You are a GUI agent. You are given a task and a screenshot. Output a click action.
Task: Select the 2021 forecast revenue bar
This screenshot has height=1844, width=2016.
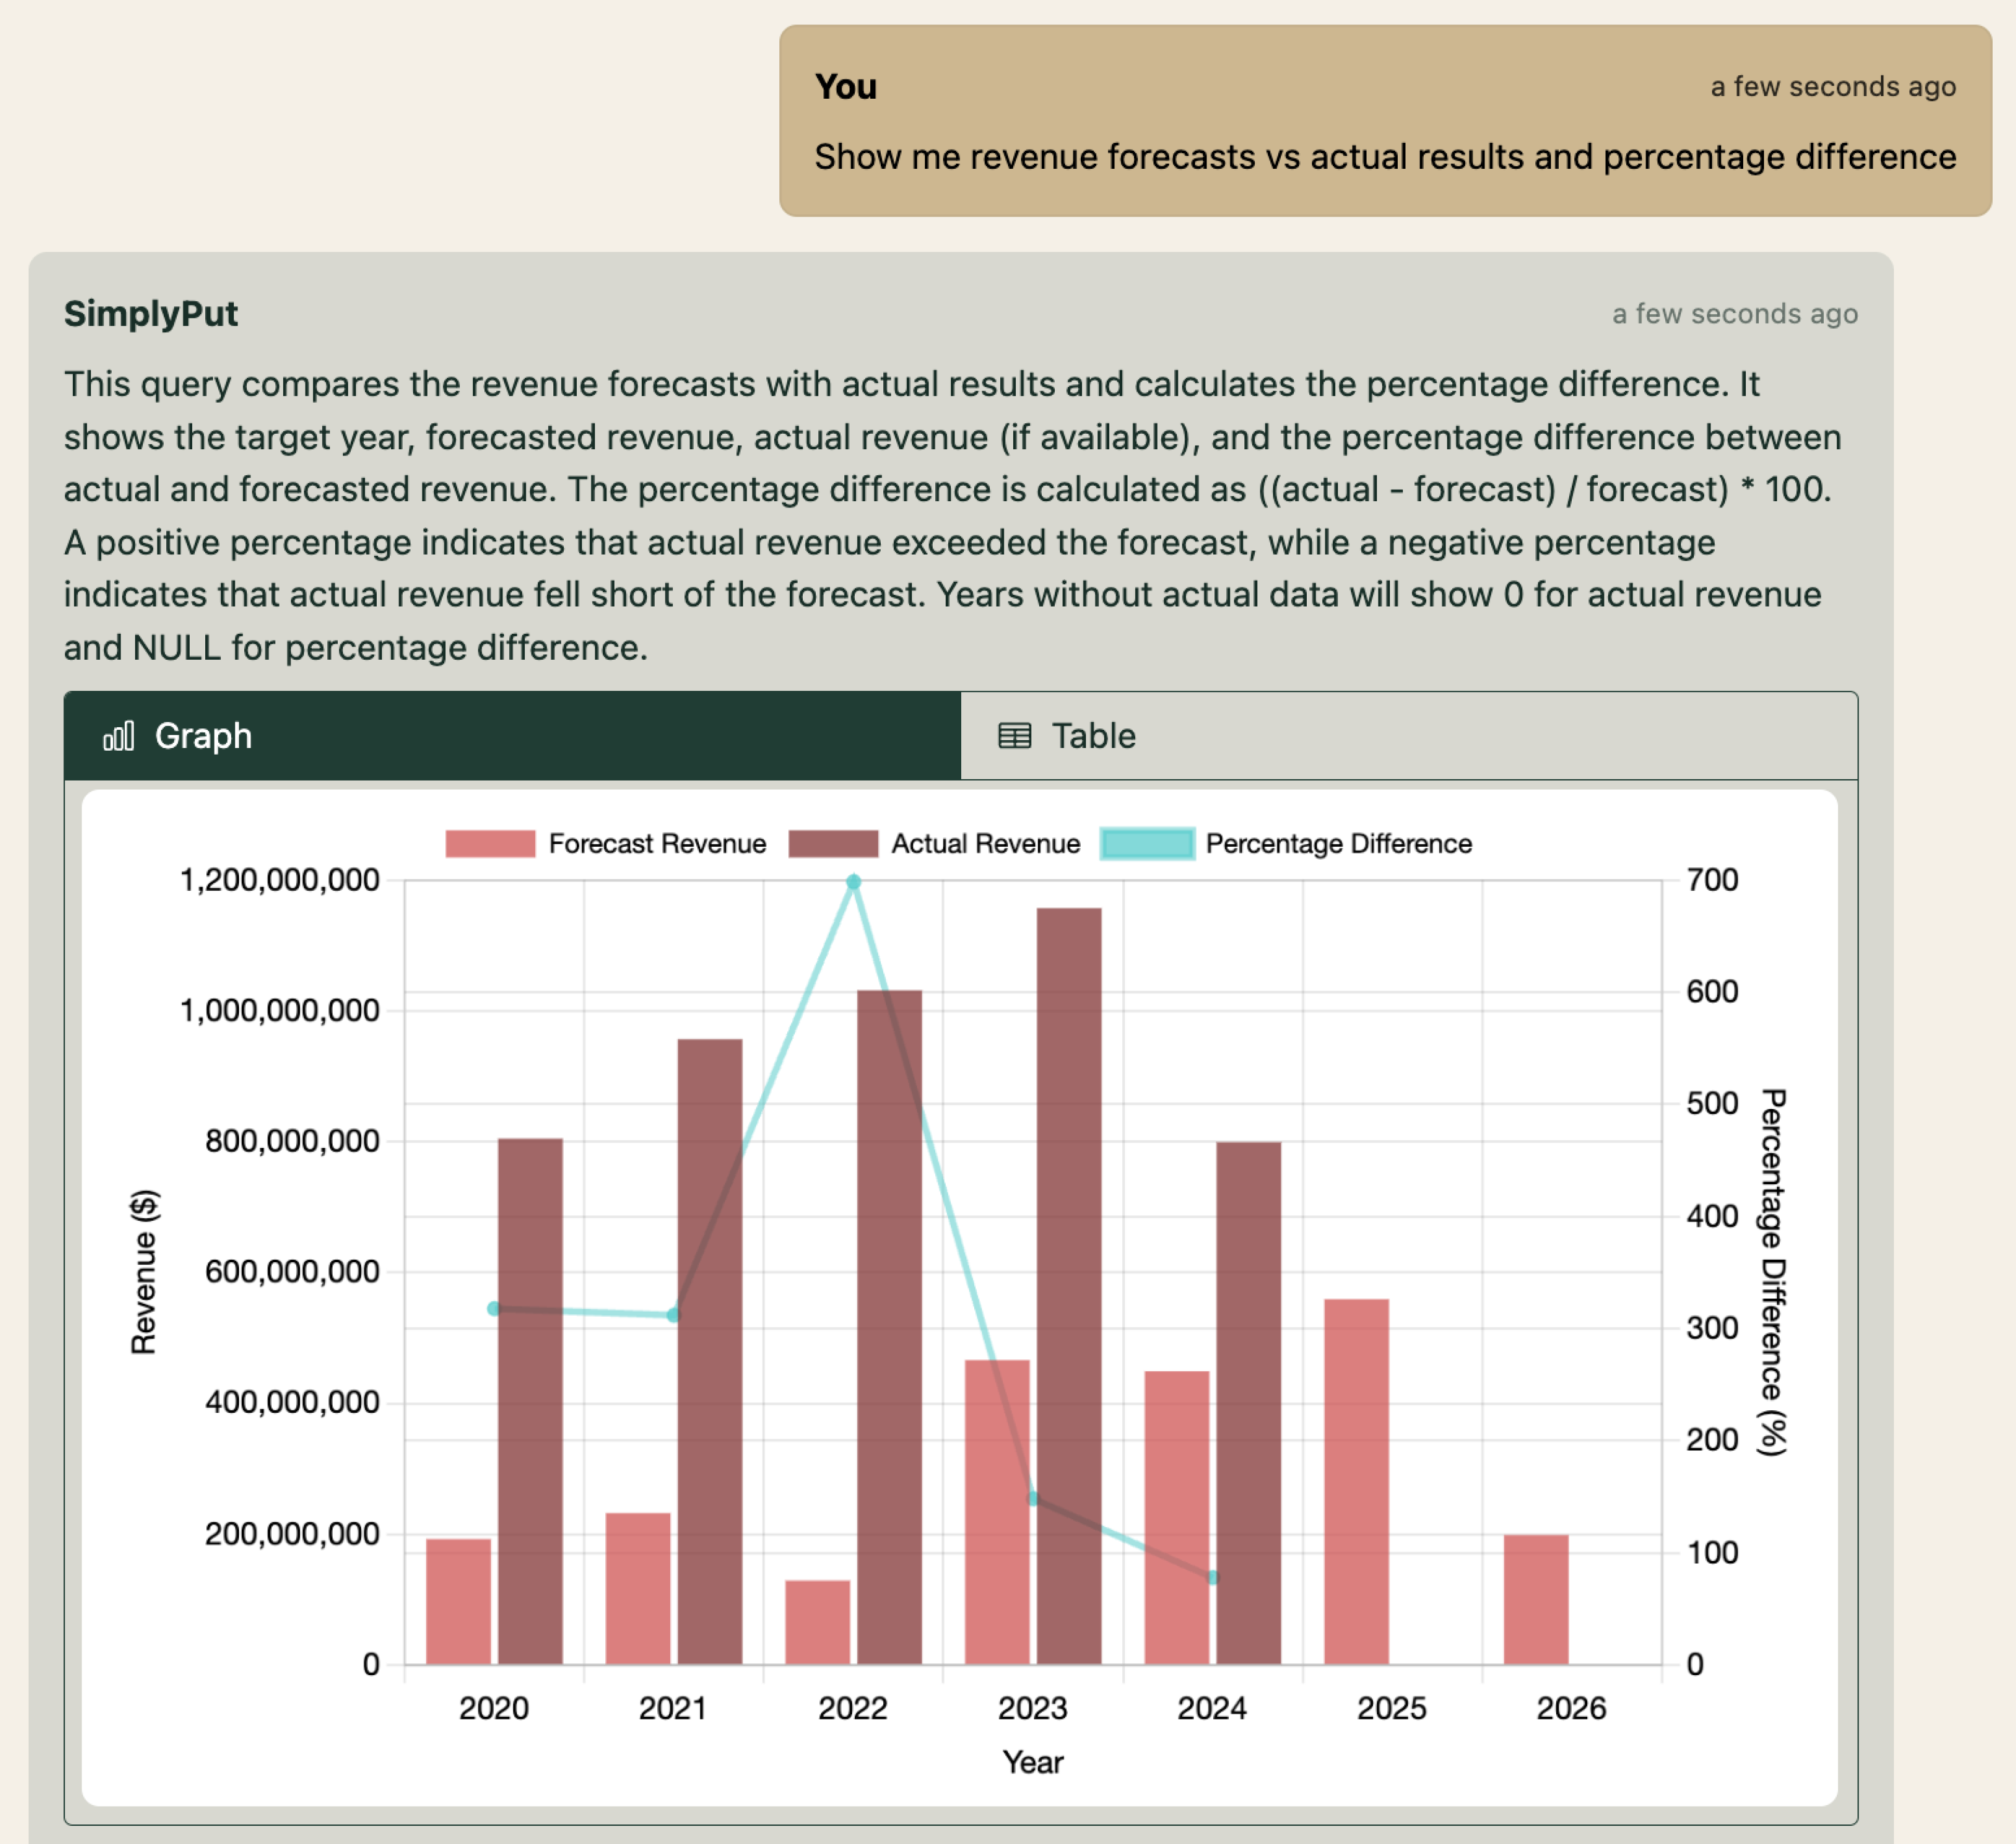click(x=638, y=1588)
